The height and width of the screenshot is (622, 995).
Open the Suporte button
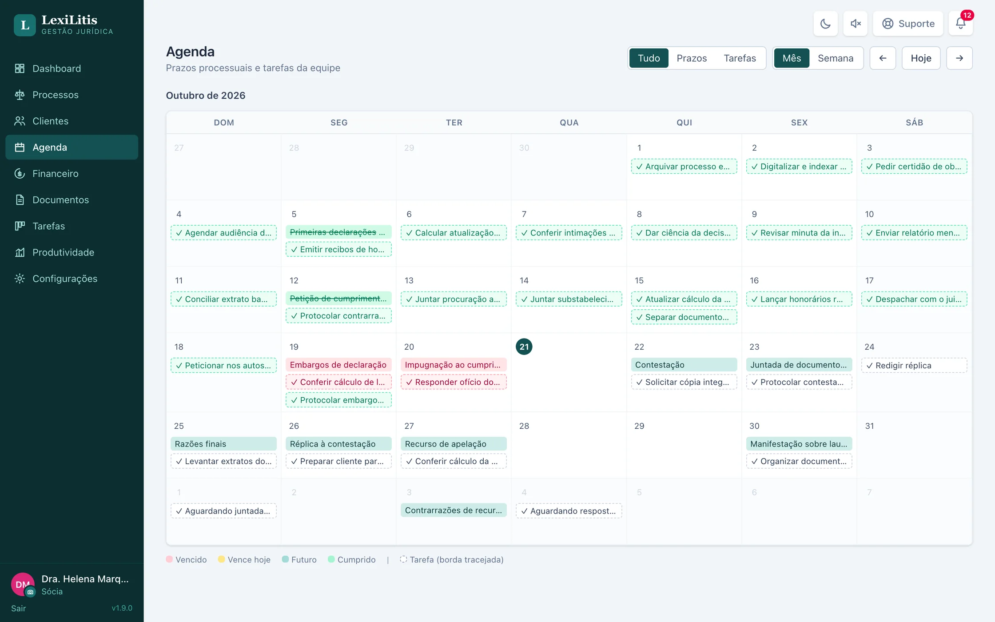click(907, 24)
